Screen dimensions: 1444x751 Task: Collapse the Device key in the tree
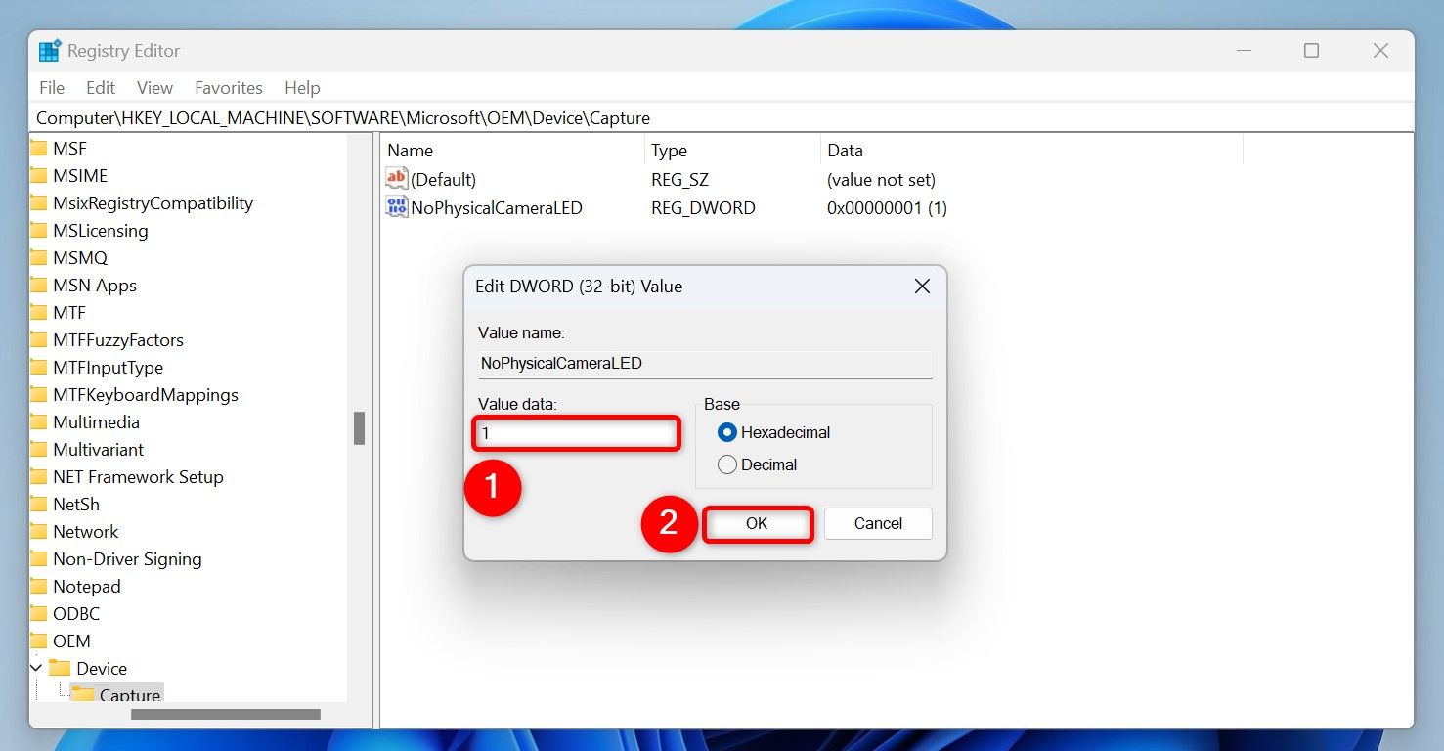[x=37, y=669]
